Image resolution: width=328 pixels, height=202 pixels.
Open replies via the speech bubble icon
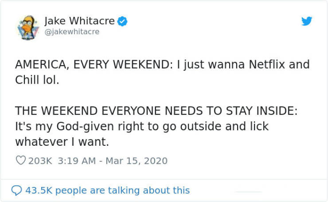coord(16,190)
